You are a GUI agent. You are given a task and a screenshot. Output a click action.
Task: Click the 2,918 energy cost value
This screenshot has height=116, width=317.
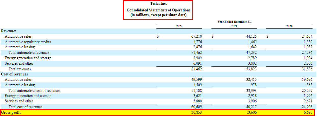(253, 96)
